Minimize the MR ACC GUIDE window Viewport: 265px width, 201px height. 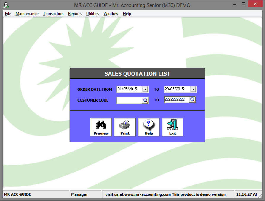234,4
